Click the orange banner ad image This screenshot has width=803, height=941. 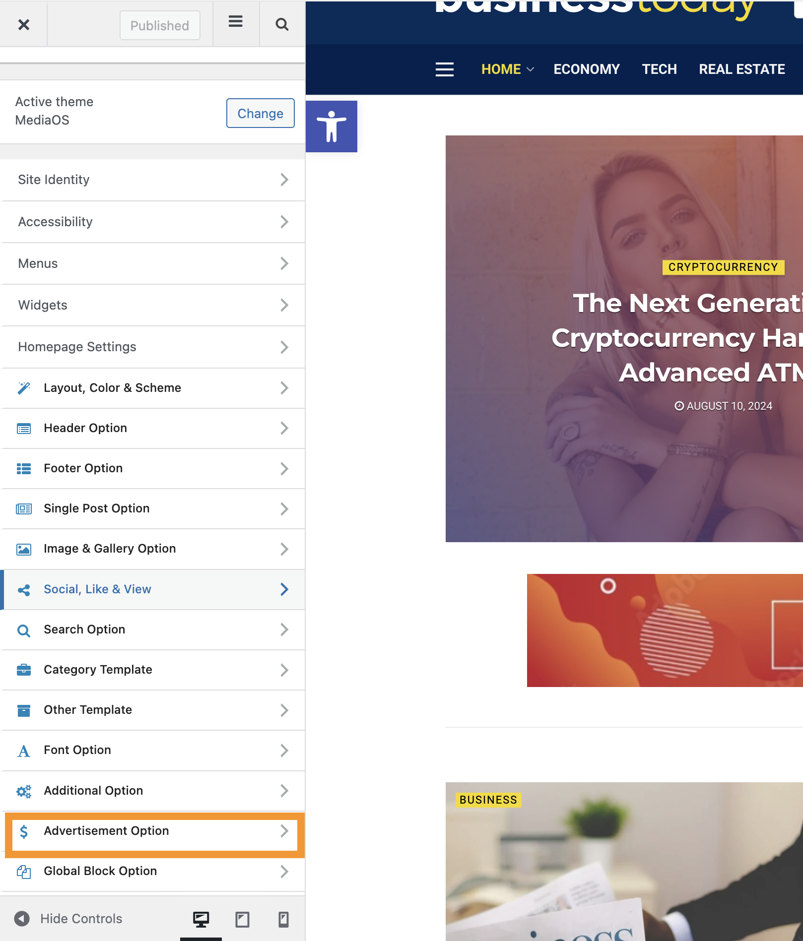(665, 630)
